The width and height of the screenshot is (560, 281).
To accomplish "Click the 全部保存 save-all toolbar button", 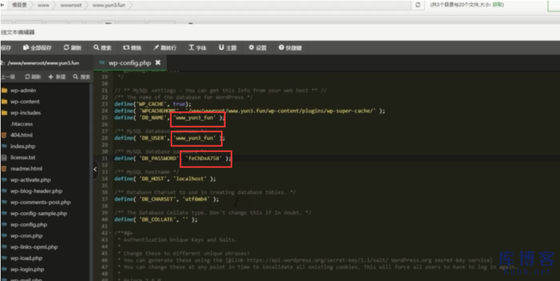I will coord(37,48).
